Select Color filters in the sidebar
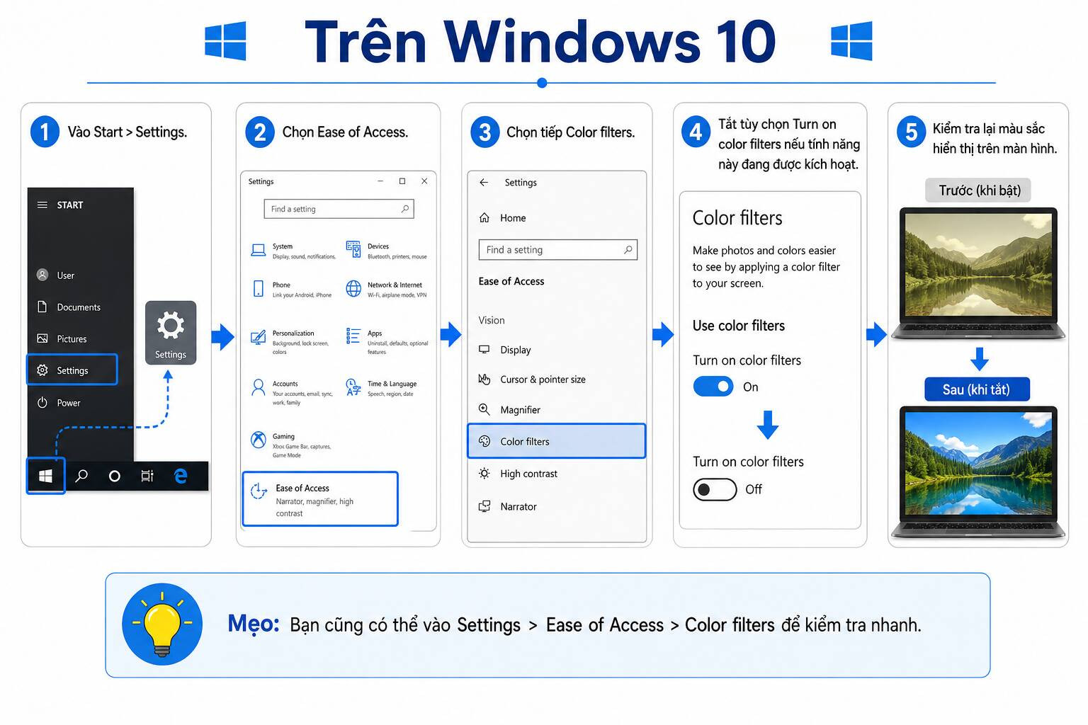Image resolution: width=1088 pixels, height=725 pixels. (557, 441)
